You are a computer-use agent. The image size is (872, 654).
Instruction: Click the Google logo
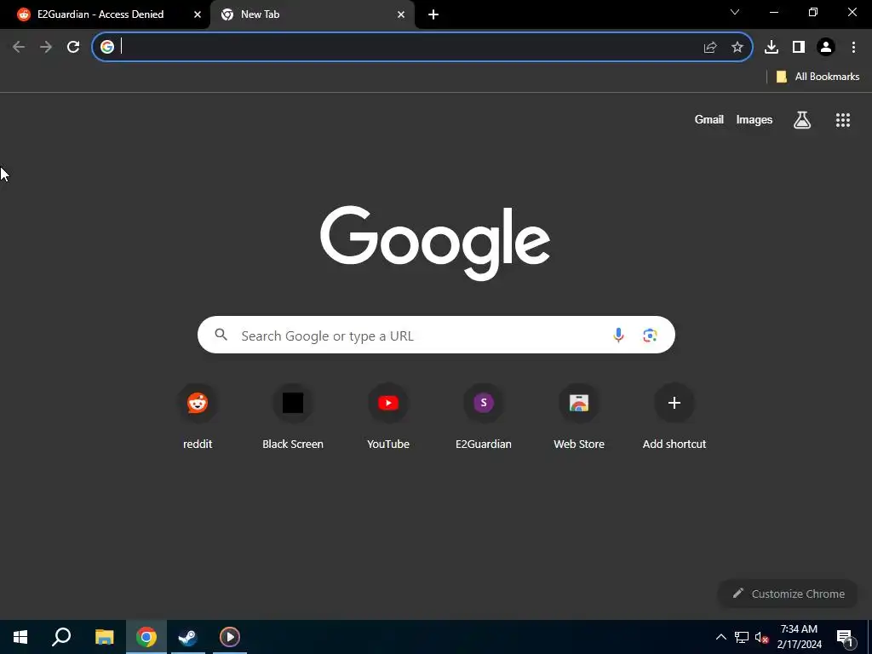(435, 243)
